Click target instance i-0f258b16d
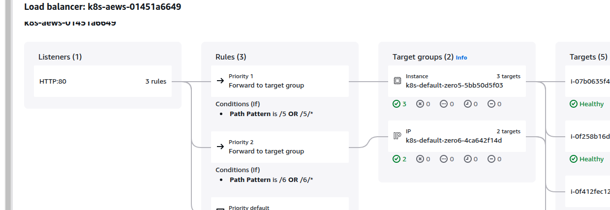This screenshot has height=210, width=610. click(x=590, y=136)
